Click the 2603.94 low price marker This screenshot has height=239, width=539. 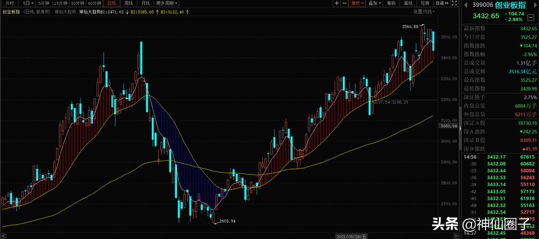coord(227,222)
